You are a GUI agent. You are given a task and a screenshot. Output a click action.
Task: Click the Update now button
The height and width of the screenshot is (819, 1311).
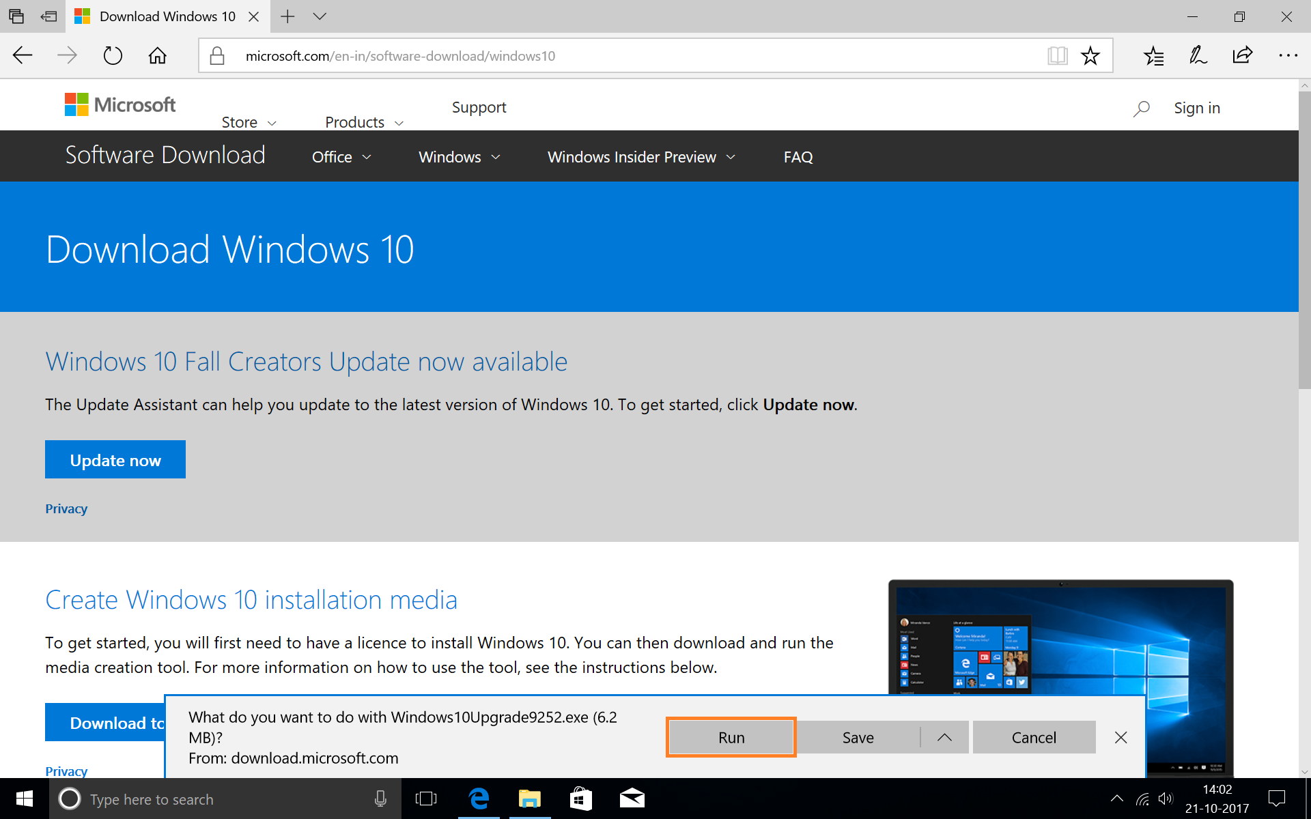click(115, 459)
